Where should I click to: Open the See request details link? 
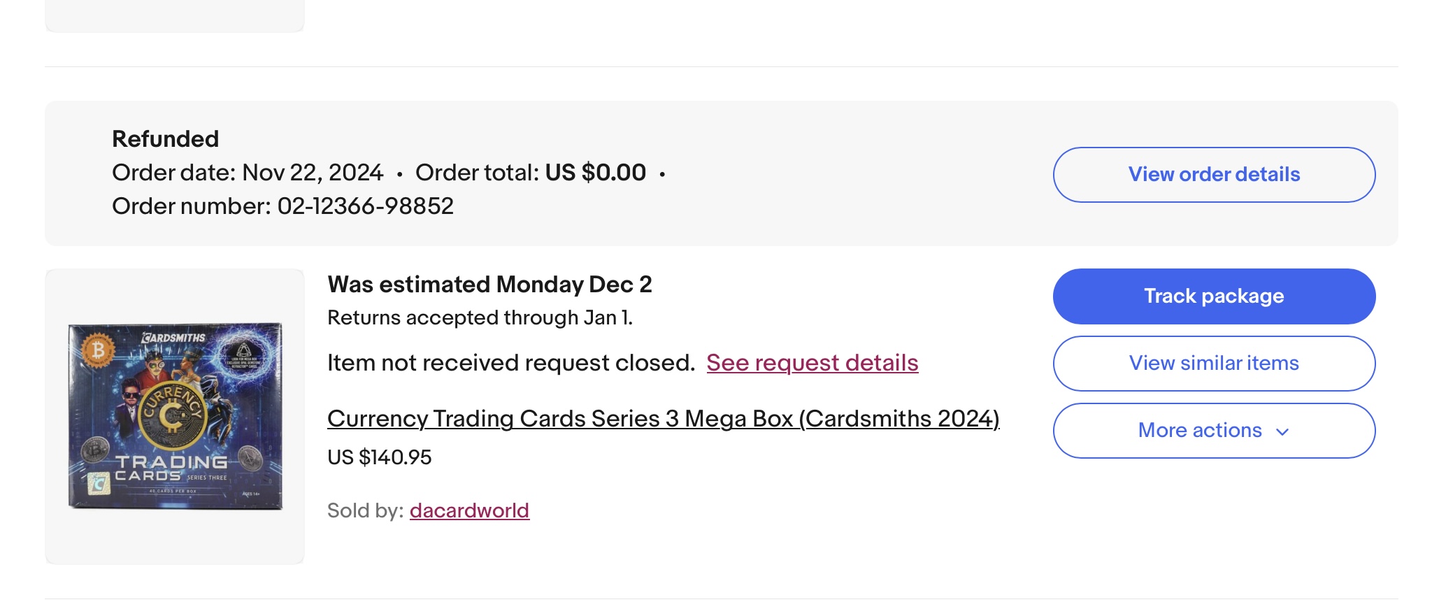click(812, 363)
